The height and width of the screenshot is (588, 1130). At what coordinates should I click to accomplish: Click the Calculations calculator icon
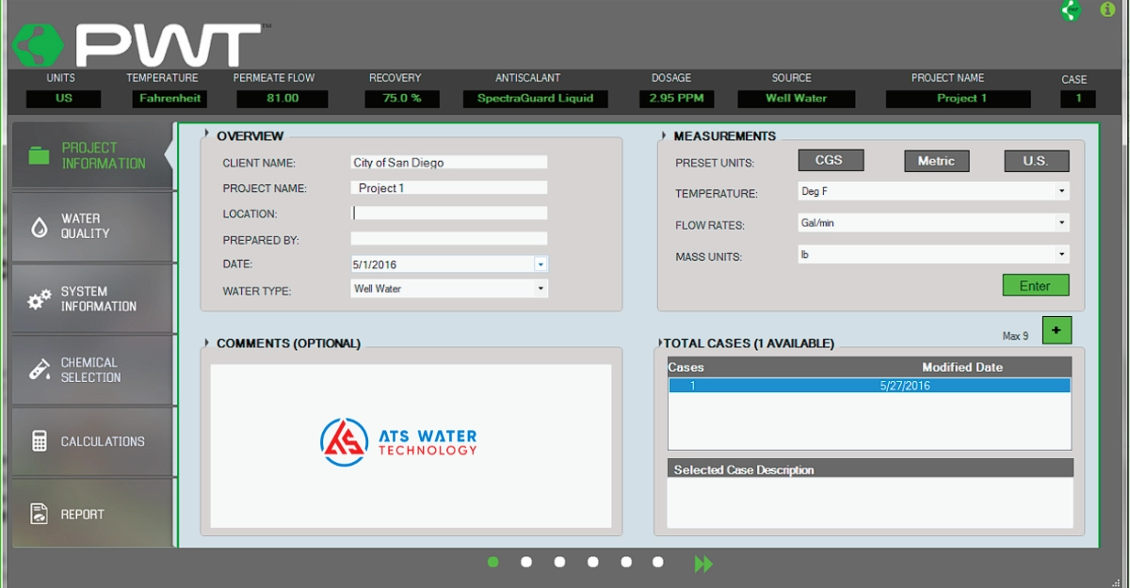pos(39,441)
